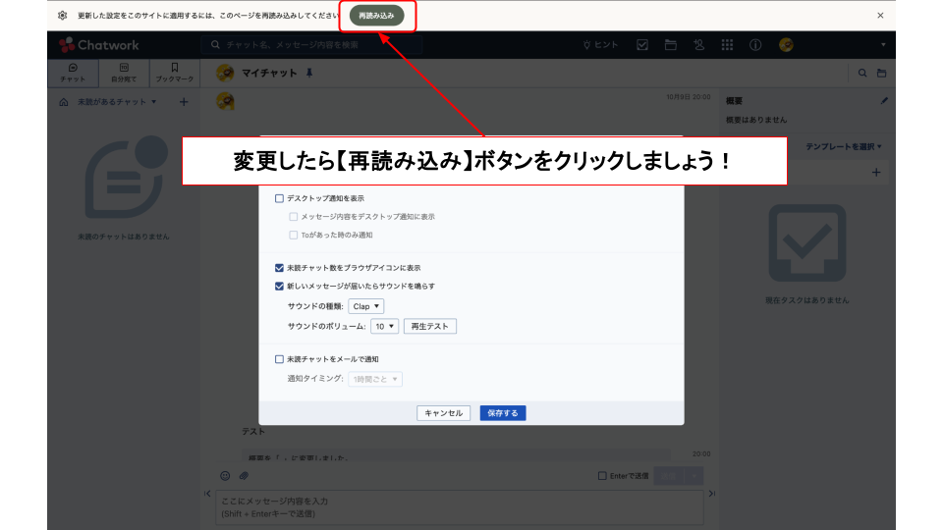Viewport: 943px width, 530px height.
Task: Enable 未読チャットをメールで通知 checkbox
Action: (x=280, y=359)
